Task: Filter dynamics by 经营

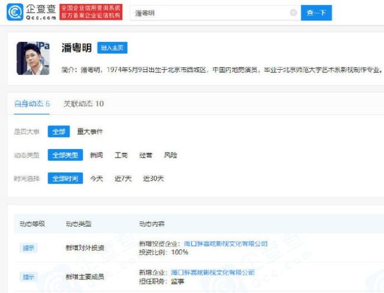Action: 146,155
